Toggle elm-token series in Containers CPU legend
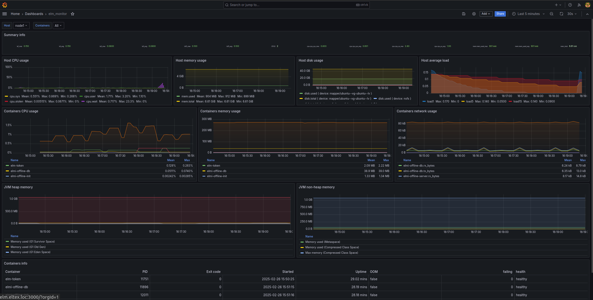Image resolution: width=593 pixels, height=300 pixels. click(17, 166)
